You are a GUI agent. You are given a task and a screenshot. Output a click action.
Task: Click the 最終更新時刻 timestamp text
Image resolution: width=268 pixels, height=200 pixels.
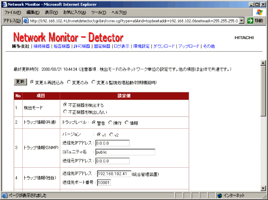click(x=45, y=69)
